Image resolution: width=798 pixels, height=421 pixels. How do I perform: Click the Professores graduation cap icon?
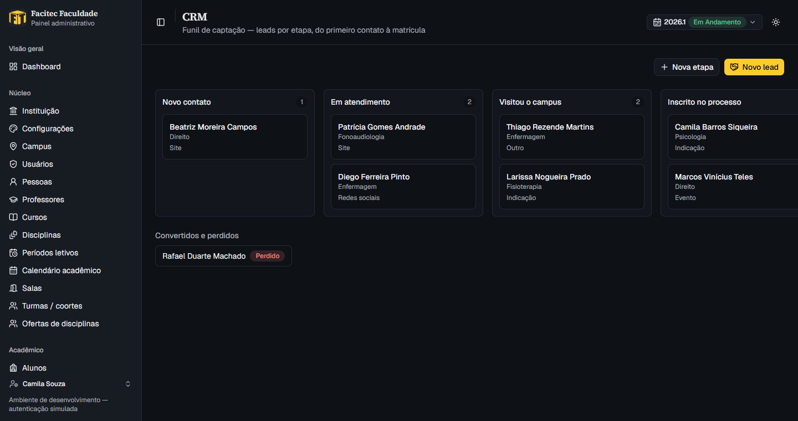[x=13, y=199]
